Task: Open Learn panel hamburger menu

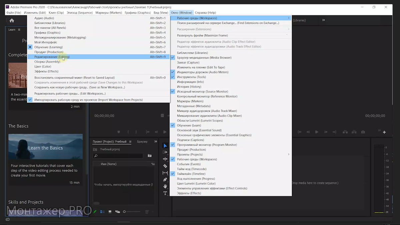Action: pos(19,30)
